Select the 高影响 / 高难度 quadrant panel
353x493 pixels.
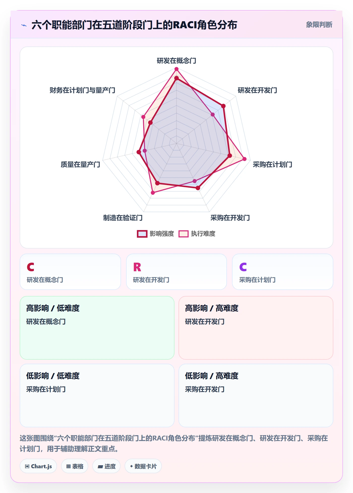tap(256, 328)
